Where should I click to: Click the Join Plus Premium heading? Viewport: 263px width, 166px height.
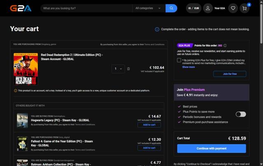191,90
